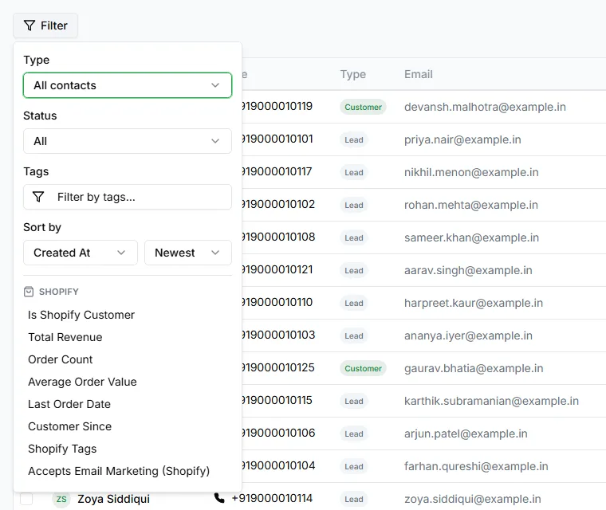Screen dimensions: 606x510
Task: Click the ZS avatar icon
Action: pyautogui.click(x=61, y=499)
